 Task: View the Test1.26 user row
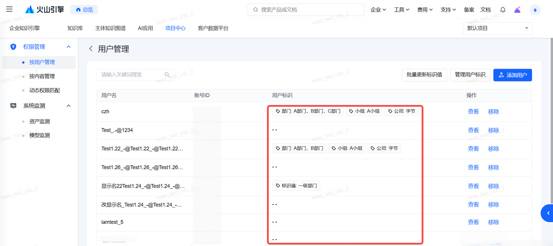click(x=473, y=167)
